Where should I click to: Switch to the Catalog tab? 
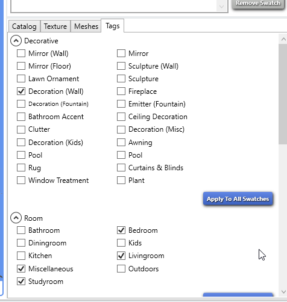pos(24,26)
